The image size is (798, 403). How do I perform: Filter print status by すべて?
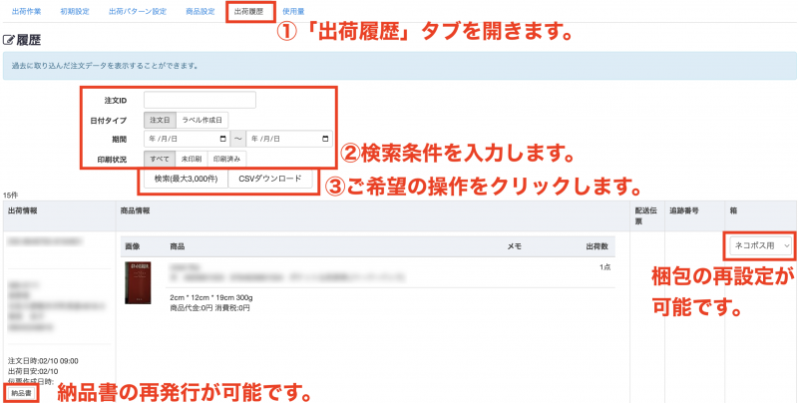pyautogui.click(x=160, y=158)
